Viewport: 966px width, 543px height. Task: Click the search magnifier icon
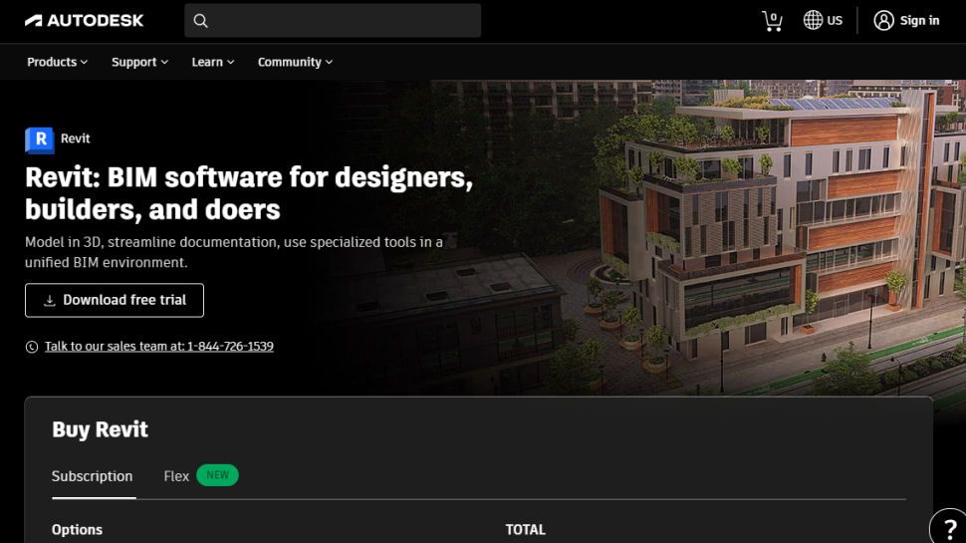click(200, 20)
